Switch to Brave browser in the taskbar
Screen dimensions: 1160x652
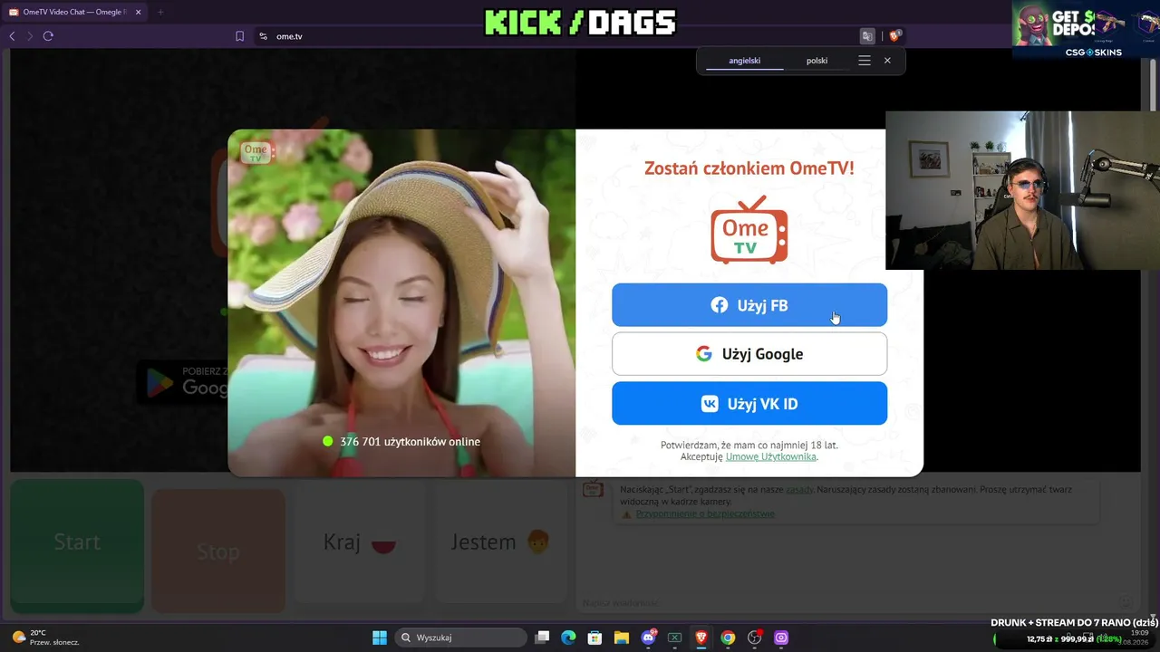point(701,638)
